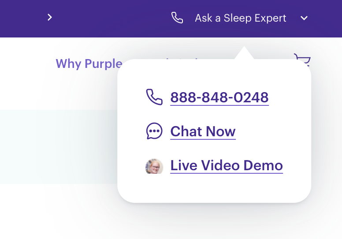Screen dimensions: 342x239
Task: Click the phone icon beside Ask a Sleep Expert
Action: click(177, 18)
